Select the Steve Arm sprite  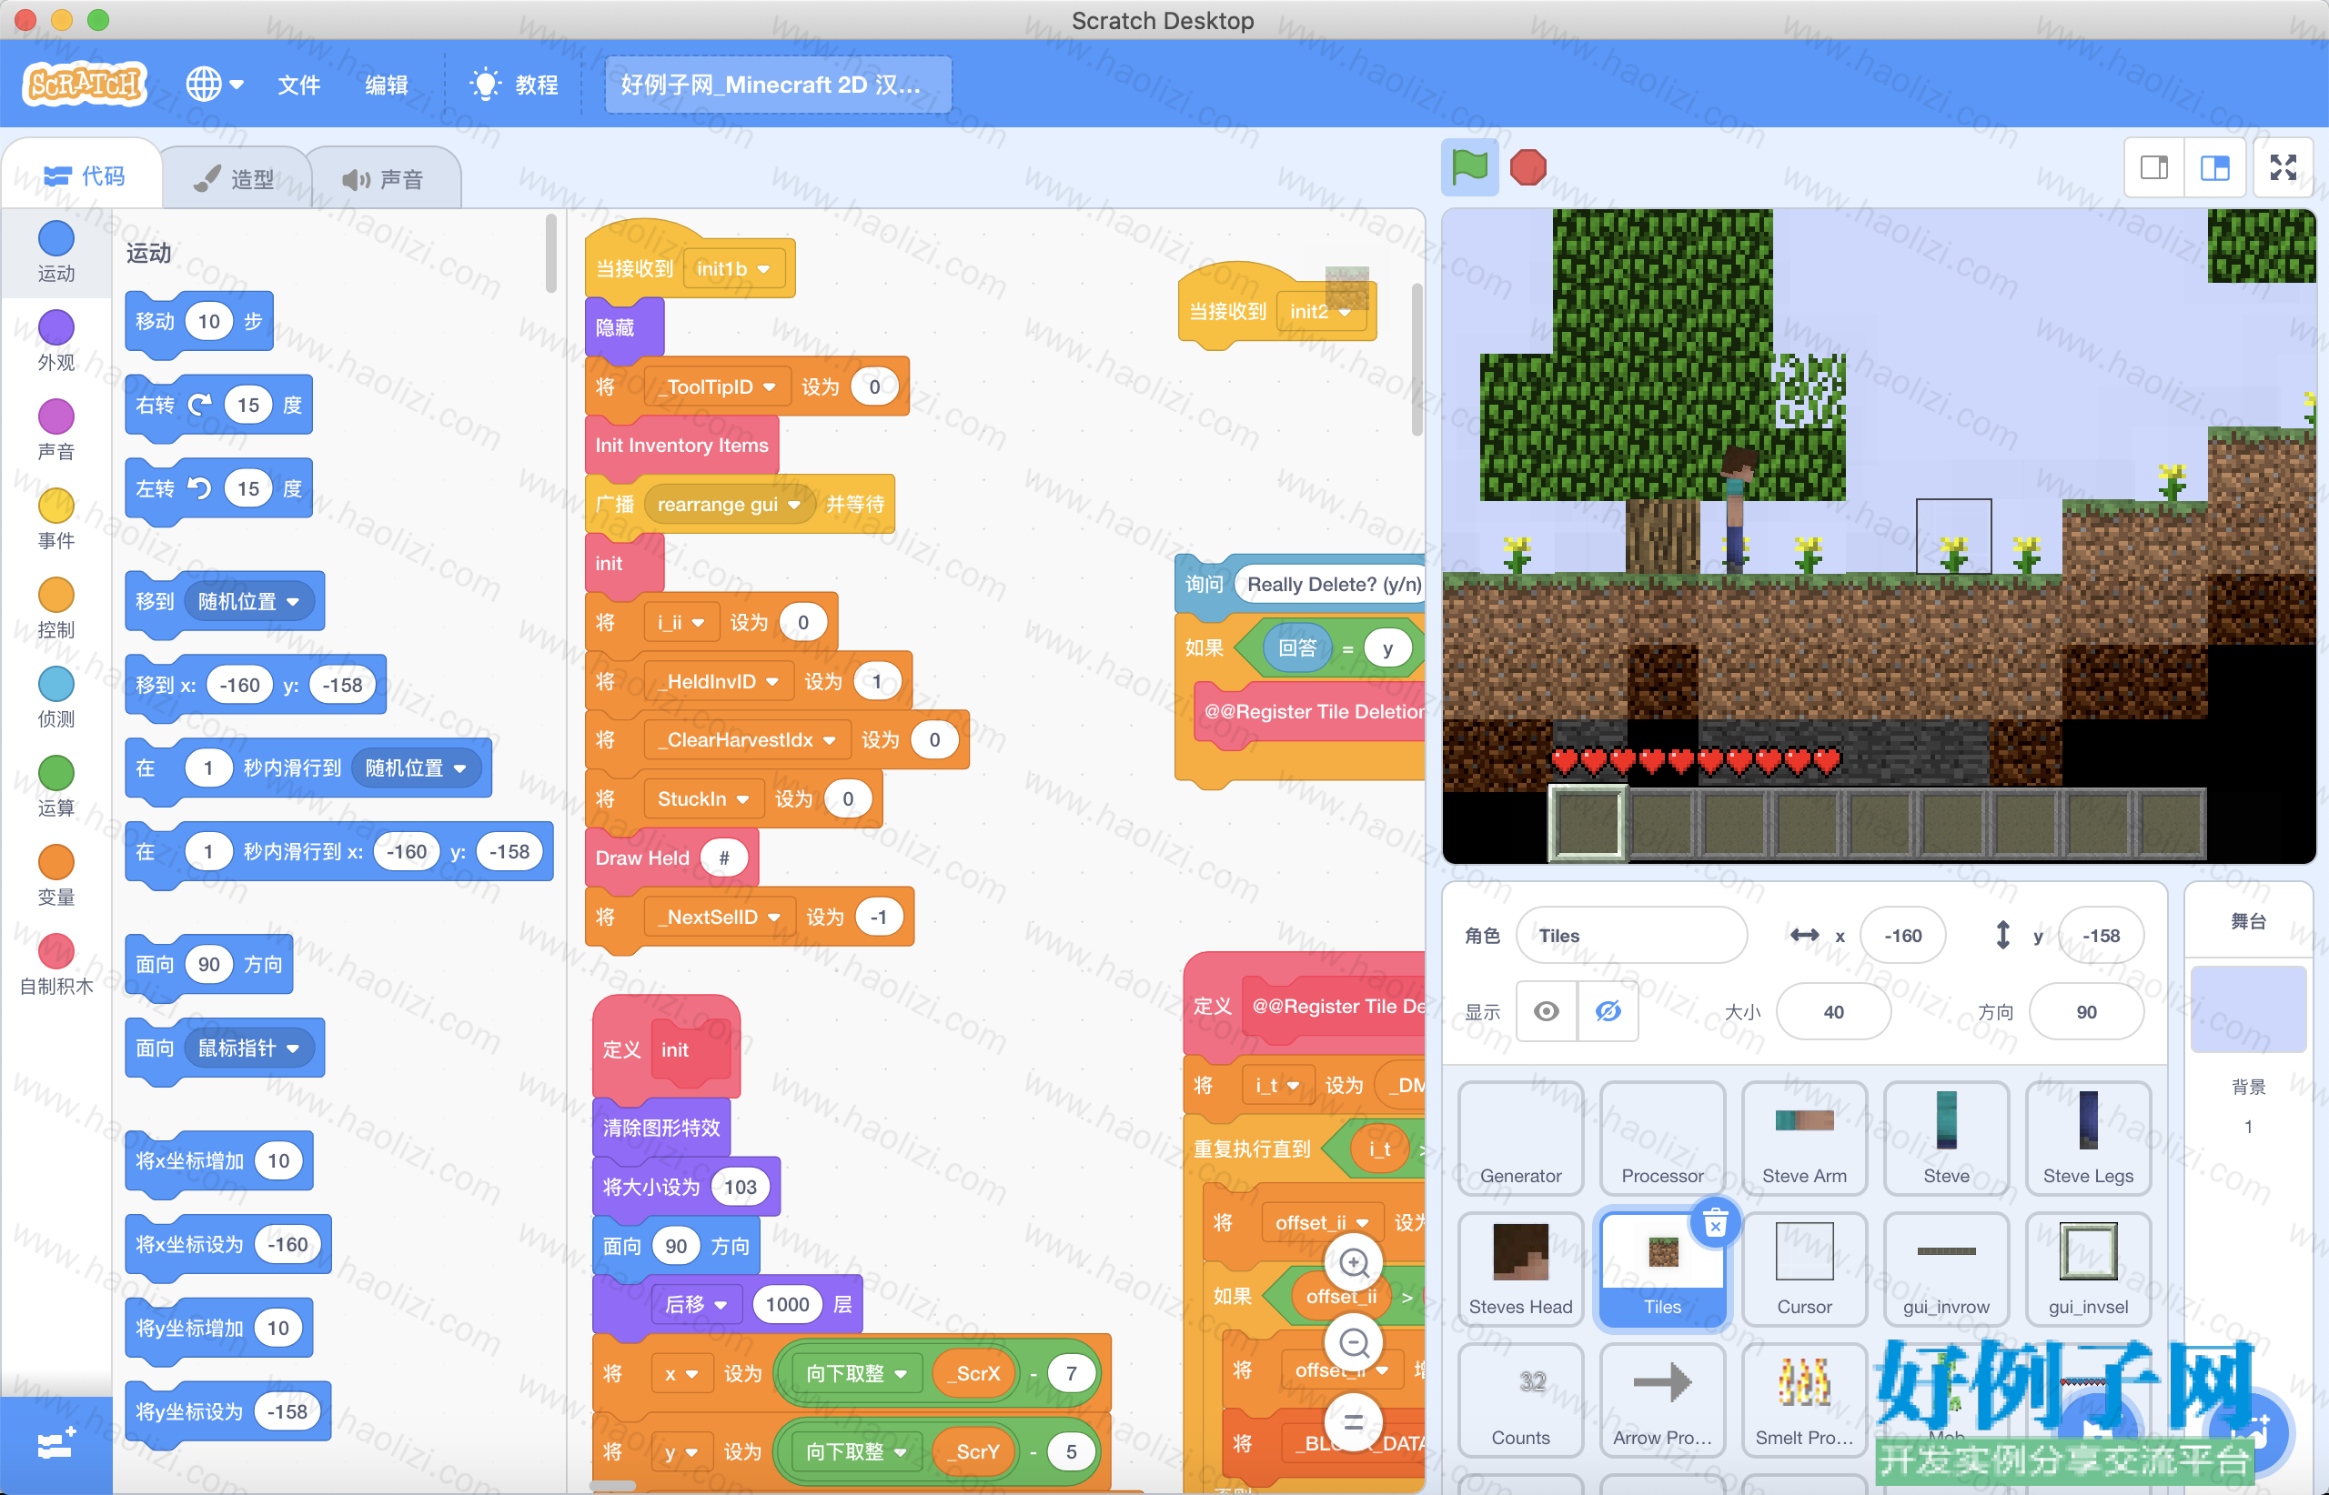[x=1805, y=1138]
